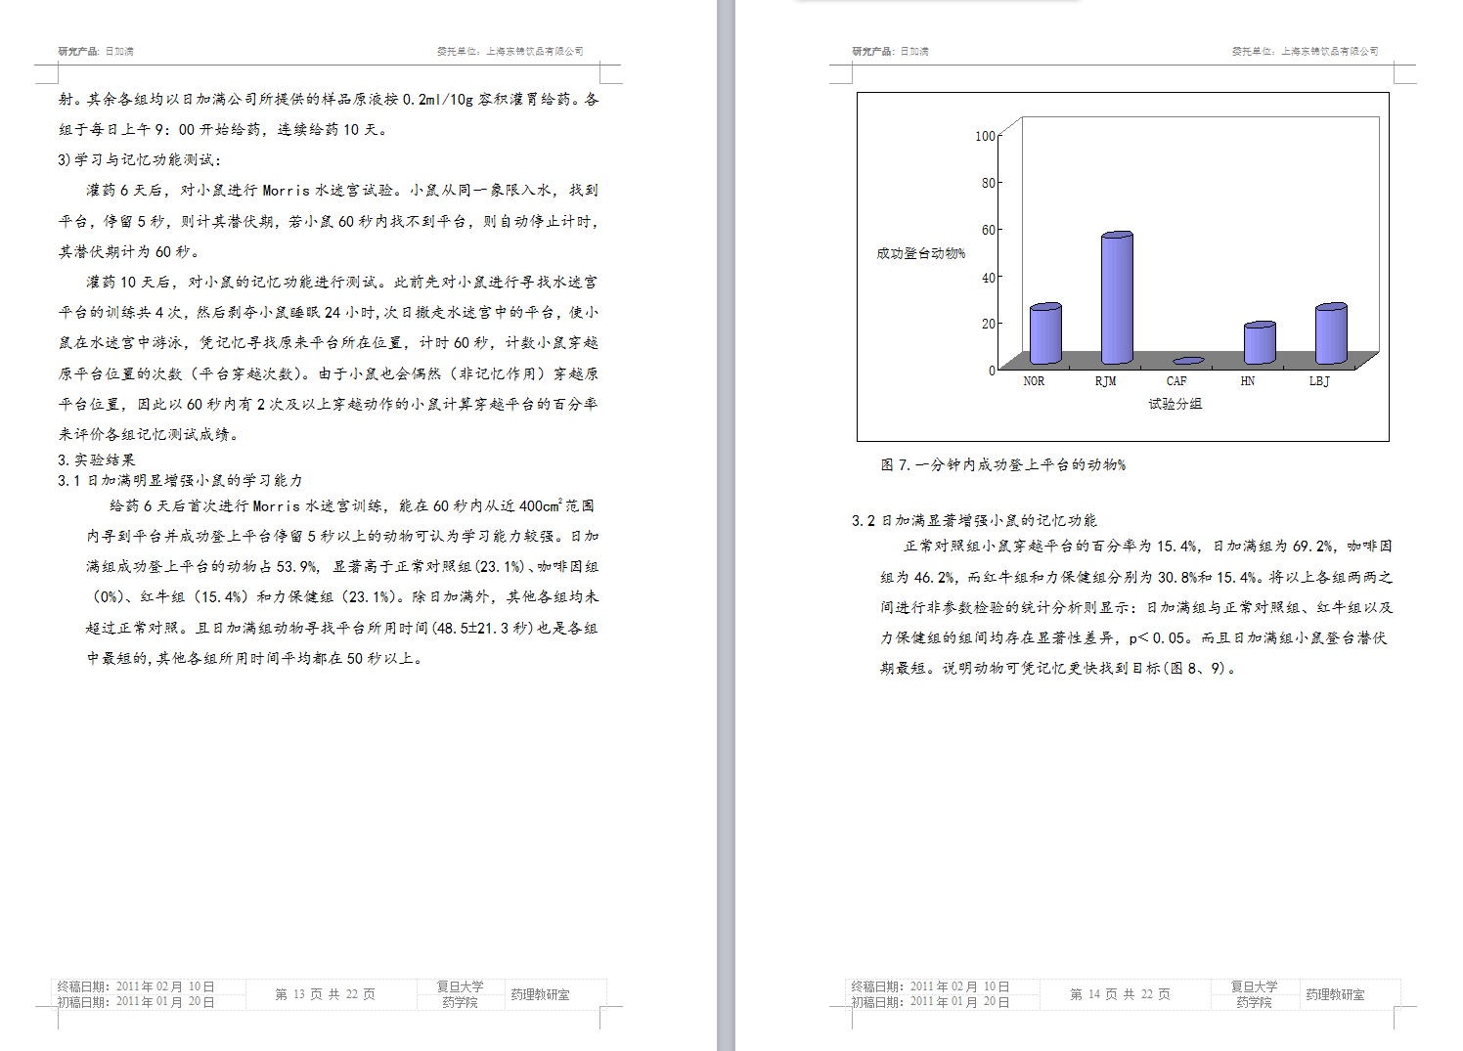1463x1051 pixels.
Task: Click the CAF category label under the chart
Action: coord(1176,381)
